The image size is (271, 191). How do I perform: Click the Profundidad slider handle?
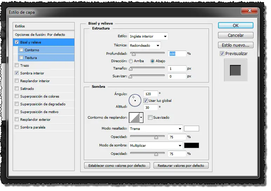point(134,54)
